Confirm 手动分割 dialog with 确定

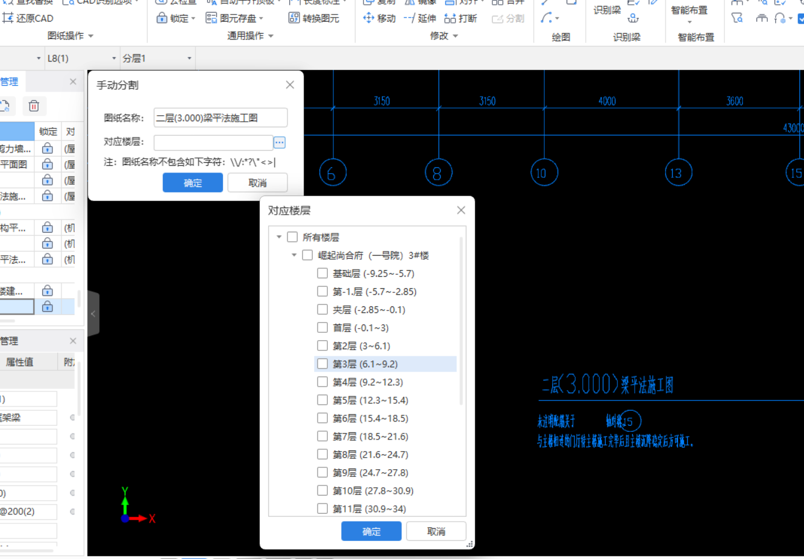tap(193, 183)
